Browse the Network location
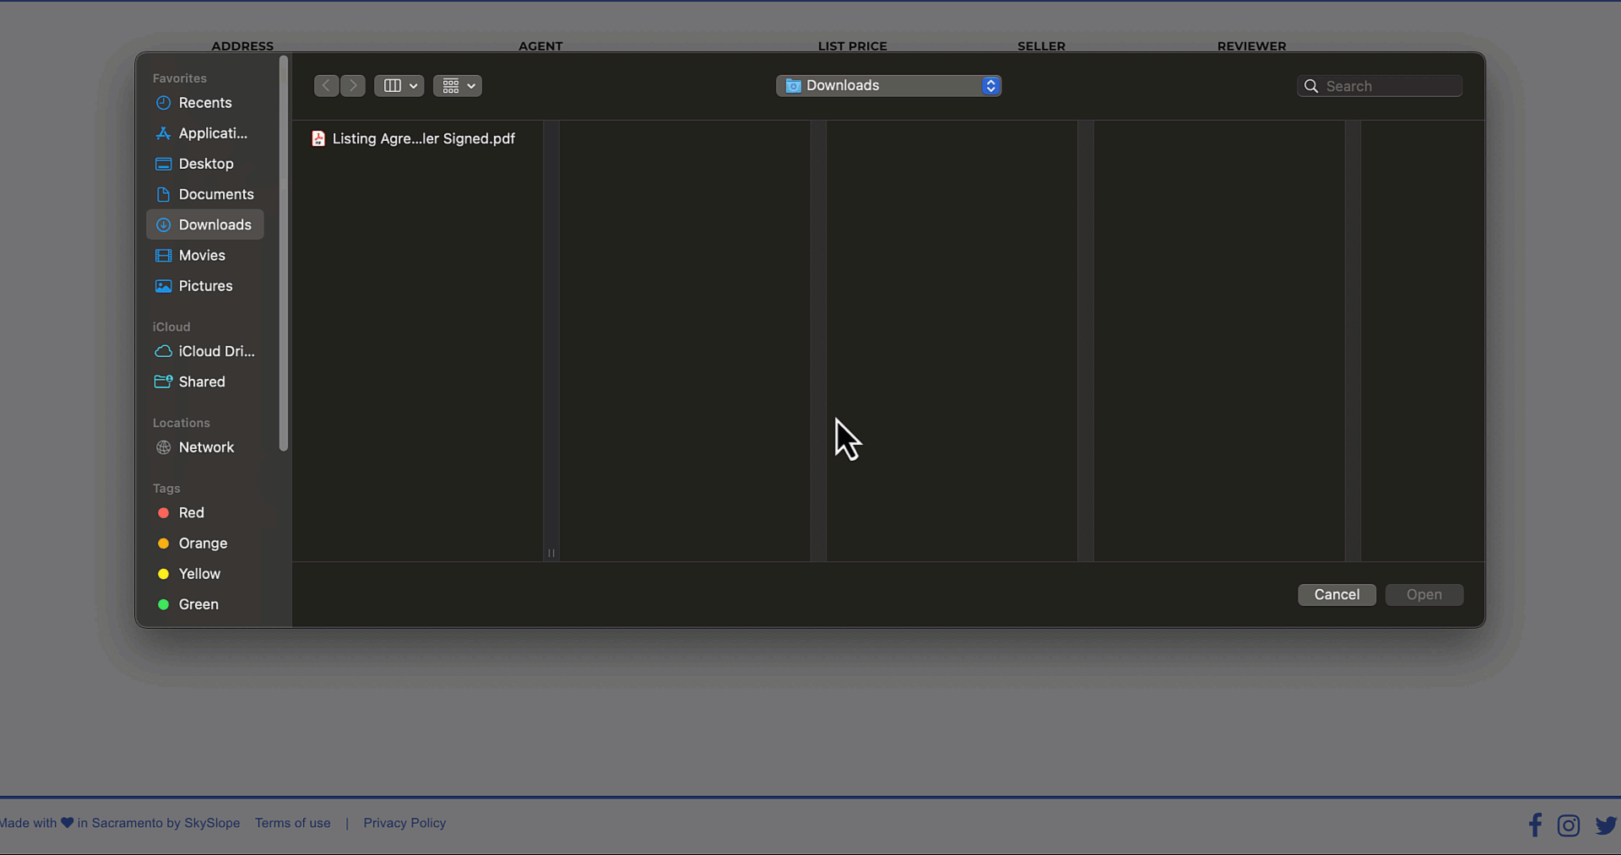 coord(205,447)
